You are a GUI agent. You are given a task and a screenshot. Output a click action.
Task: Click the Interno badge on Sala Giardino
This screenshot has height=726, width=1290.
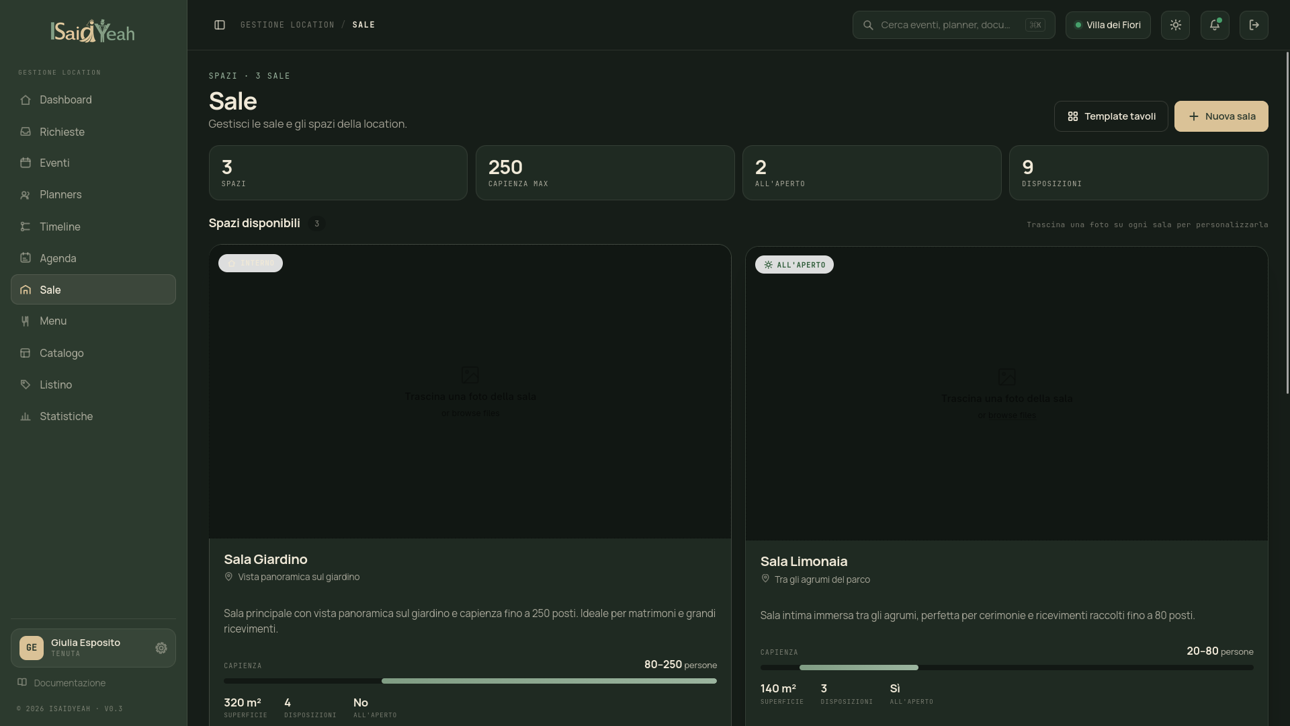251,263
